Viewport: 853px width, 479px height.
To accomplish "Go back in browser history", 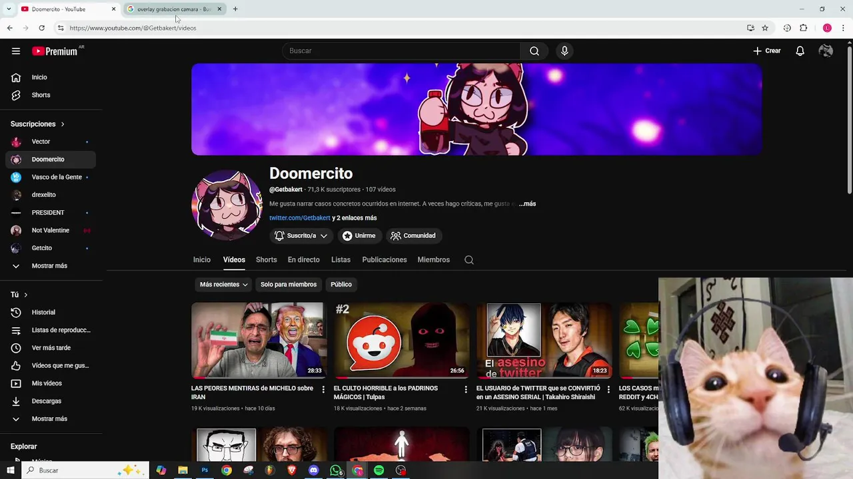I will pyautogui.click(x=9, y=28).
